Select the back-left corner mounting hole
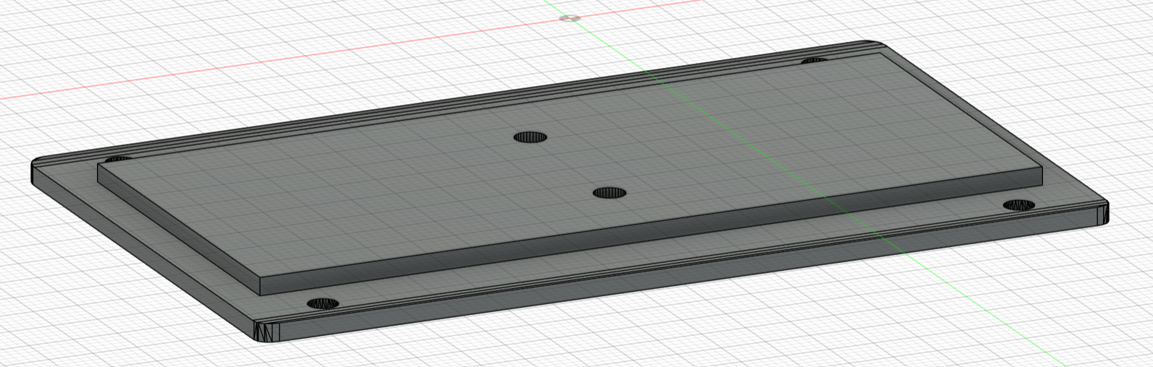Image resolution: width=1153 pixels, height=367 pixels. tap(118, 158)
